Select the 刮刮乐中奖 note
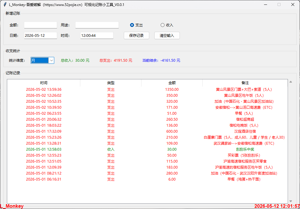300x209 pixels. tap(245, 149)
